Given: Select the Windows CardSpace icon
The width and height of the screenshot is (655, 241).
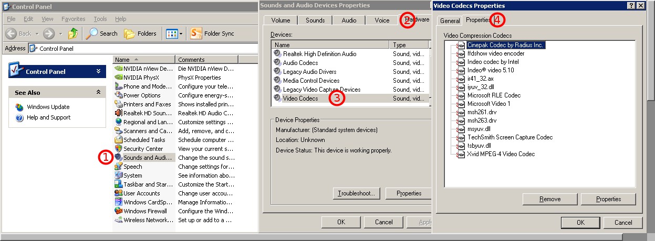Looking at the screenshot, I should [119, 202].
